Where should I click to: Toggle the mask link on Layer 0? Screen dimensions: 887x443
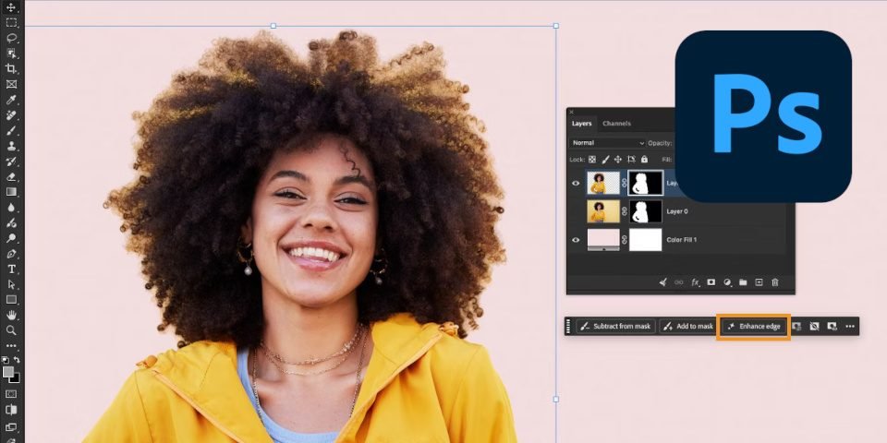click(x=625, y=211)
